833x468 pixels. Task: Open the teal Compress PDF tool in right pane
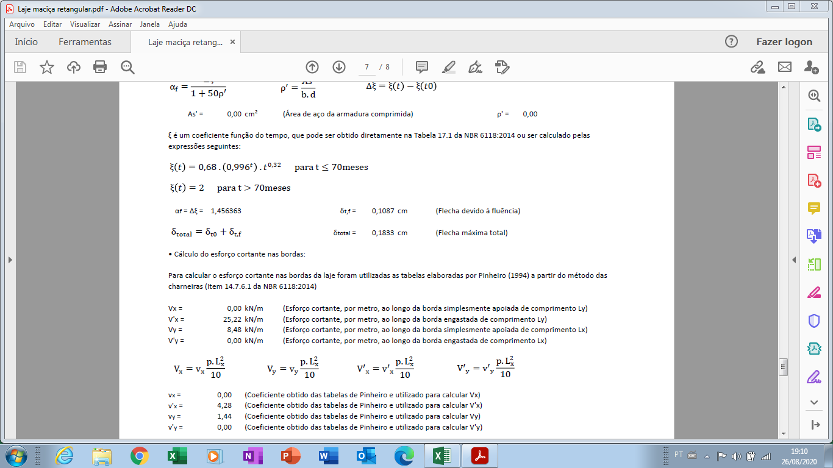coord(814,349)
